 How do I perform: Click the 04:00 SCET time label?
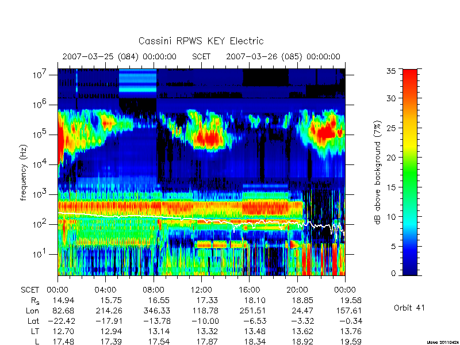pyautogui.click(x=105, y=290)
